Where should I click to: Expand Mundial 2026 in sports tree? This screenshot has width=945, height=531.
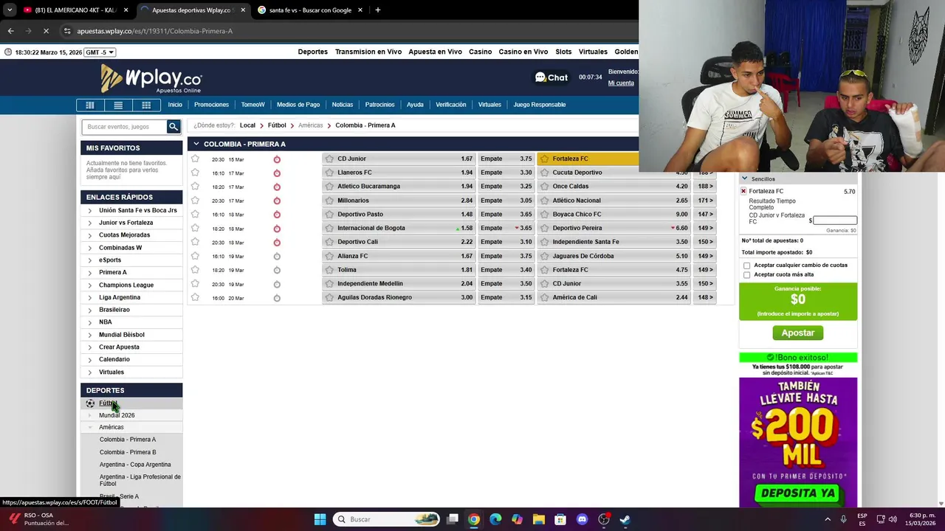coord(90,415)
